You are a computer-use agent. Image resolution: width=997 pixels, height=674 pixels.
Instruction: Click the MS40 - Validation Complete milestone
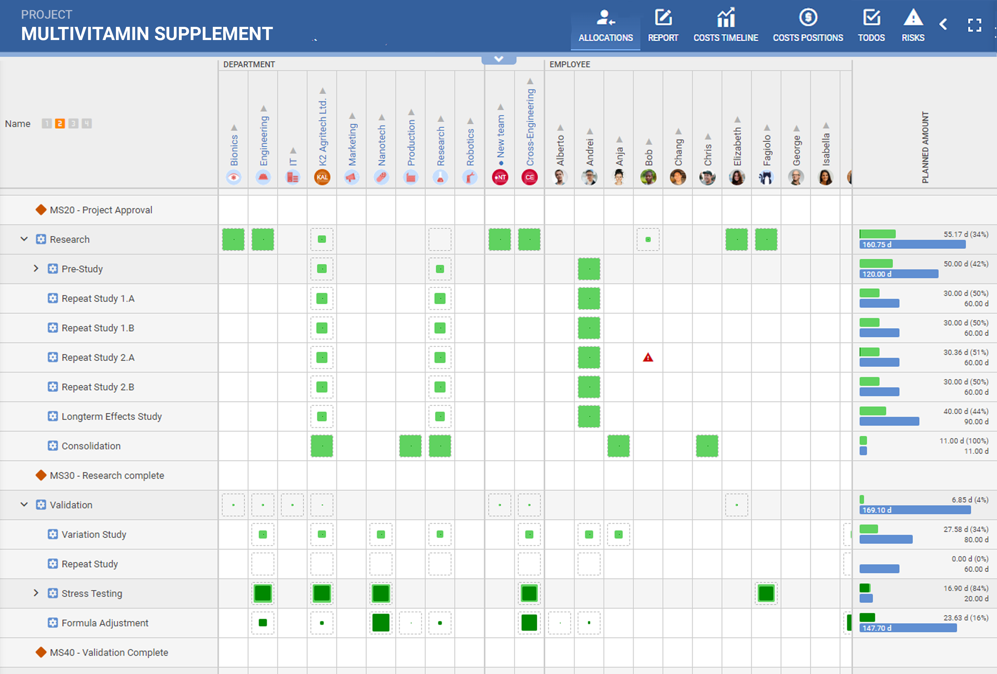coord(109,652)
